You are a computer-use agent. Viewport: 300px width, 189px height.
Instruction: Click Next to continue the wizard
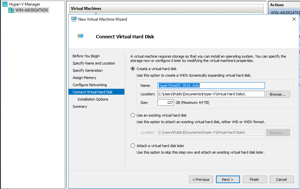[228, 179]
